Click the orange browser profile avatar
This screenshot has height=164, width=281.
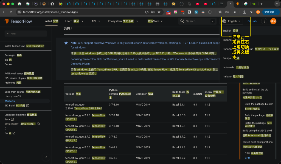(258, 12)
